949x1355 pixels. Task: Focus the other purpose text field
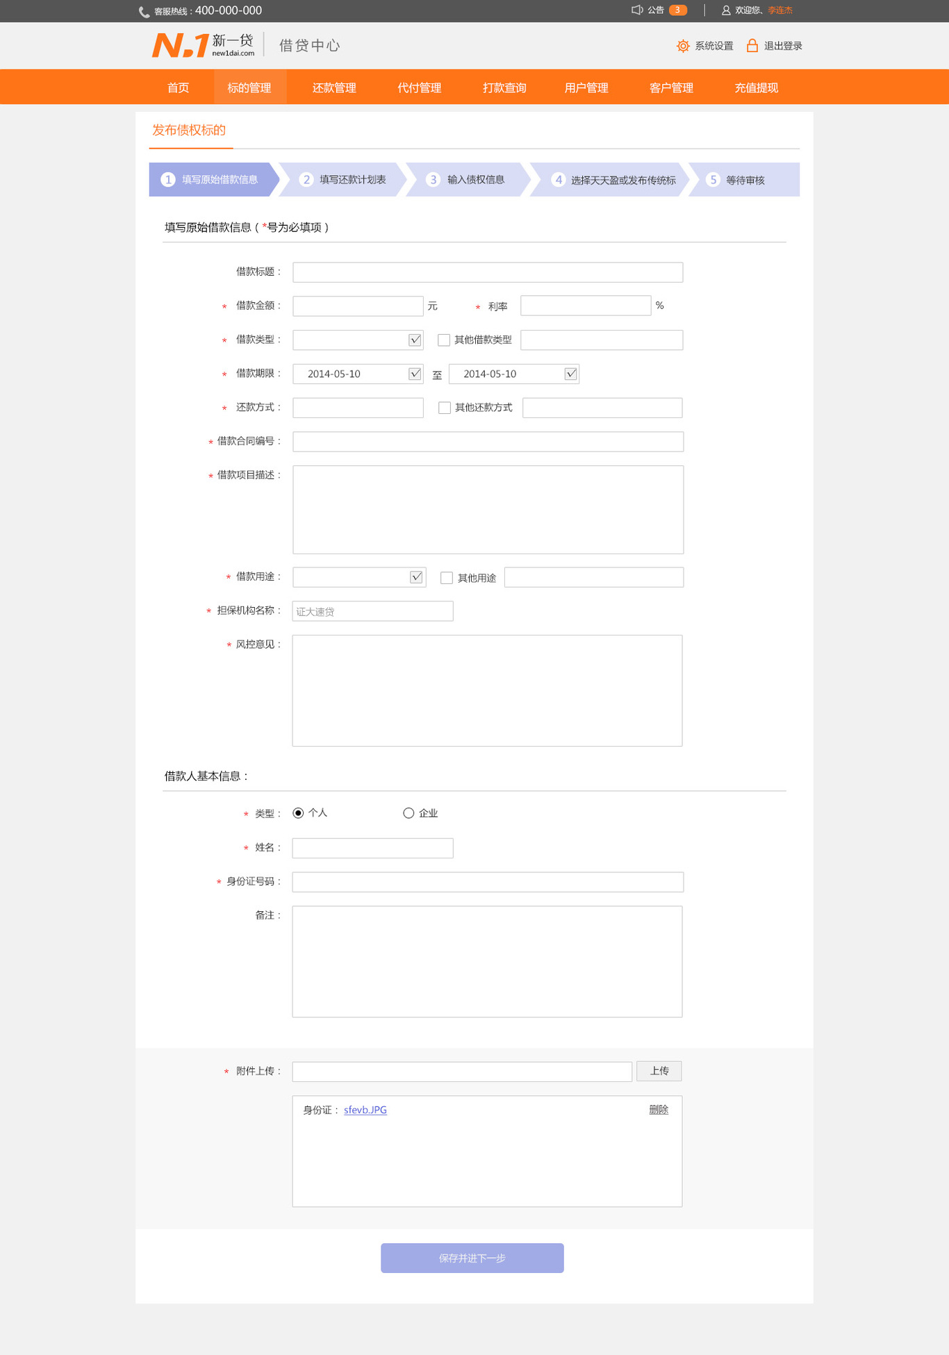(x=594, y=577)
